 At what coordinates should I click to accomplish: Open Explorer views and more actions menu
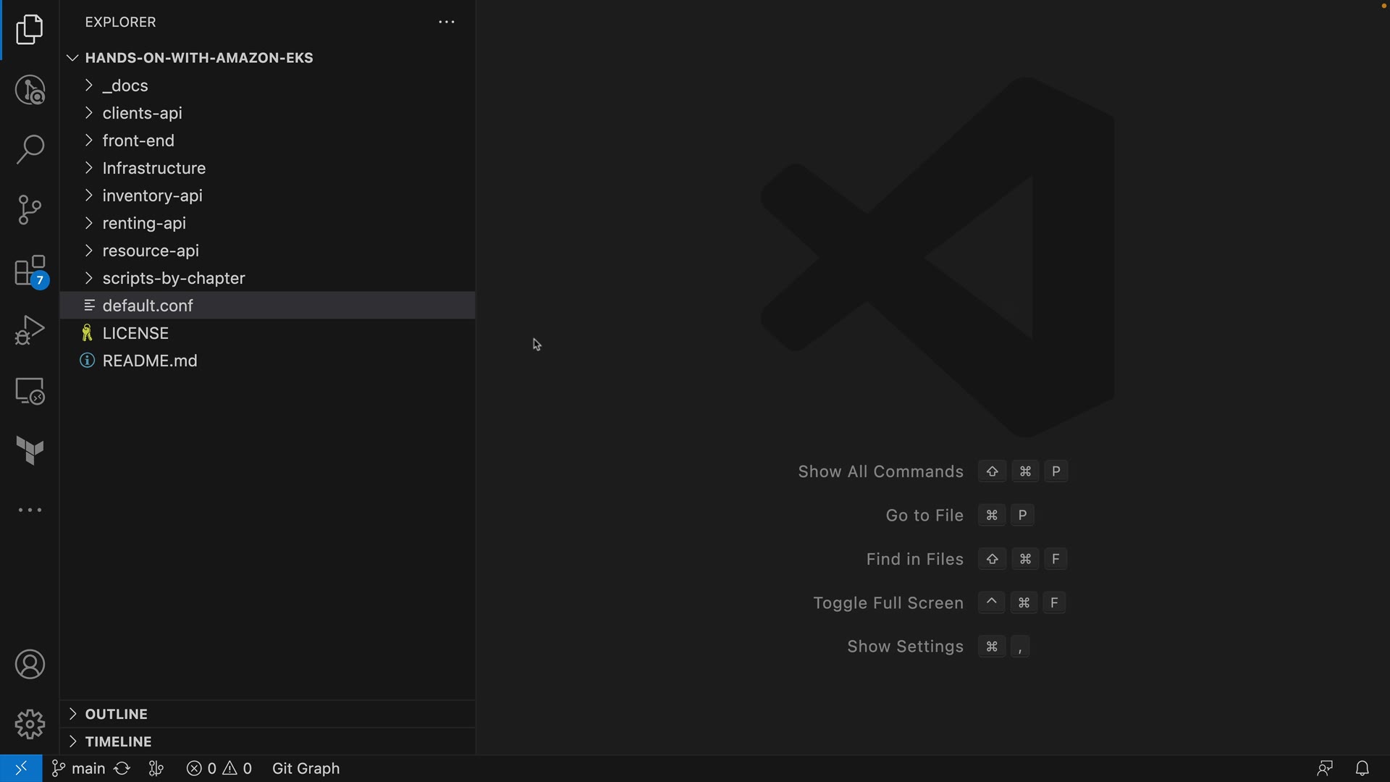coord(447,22)
